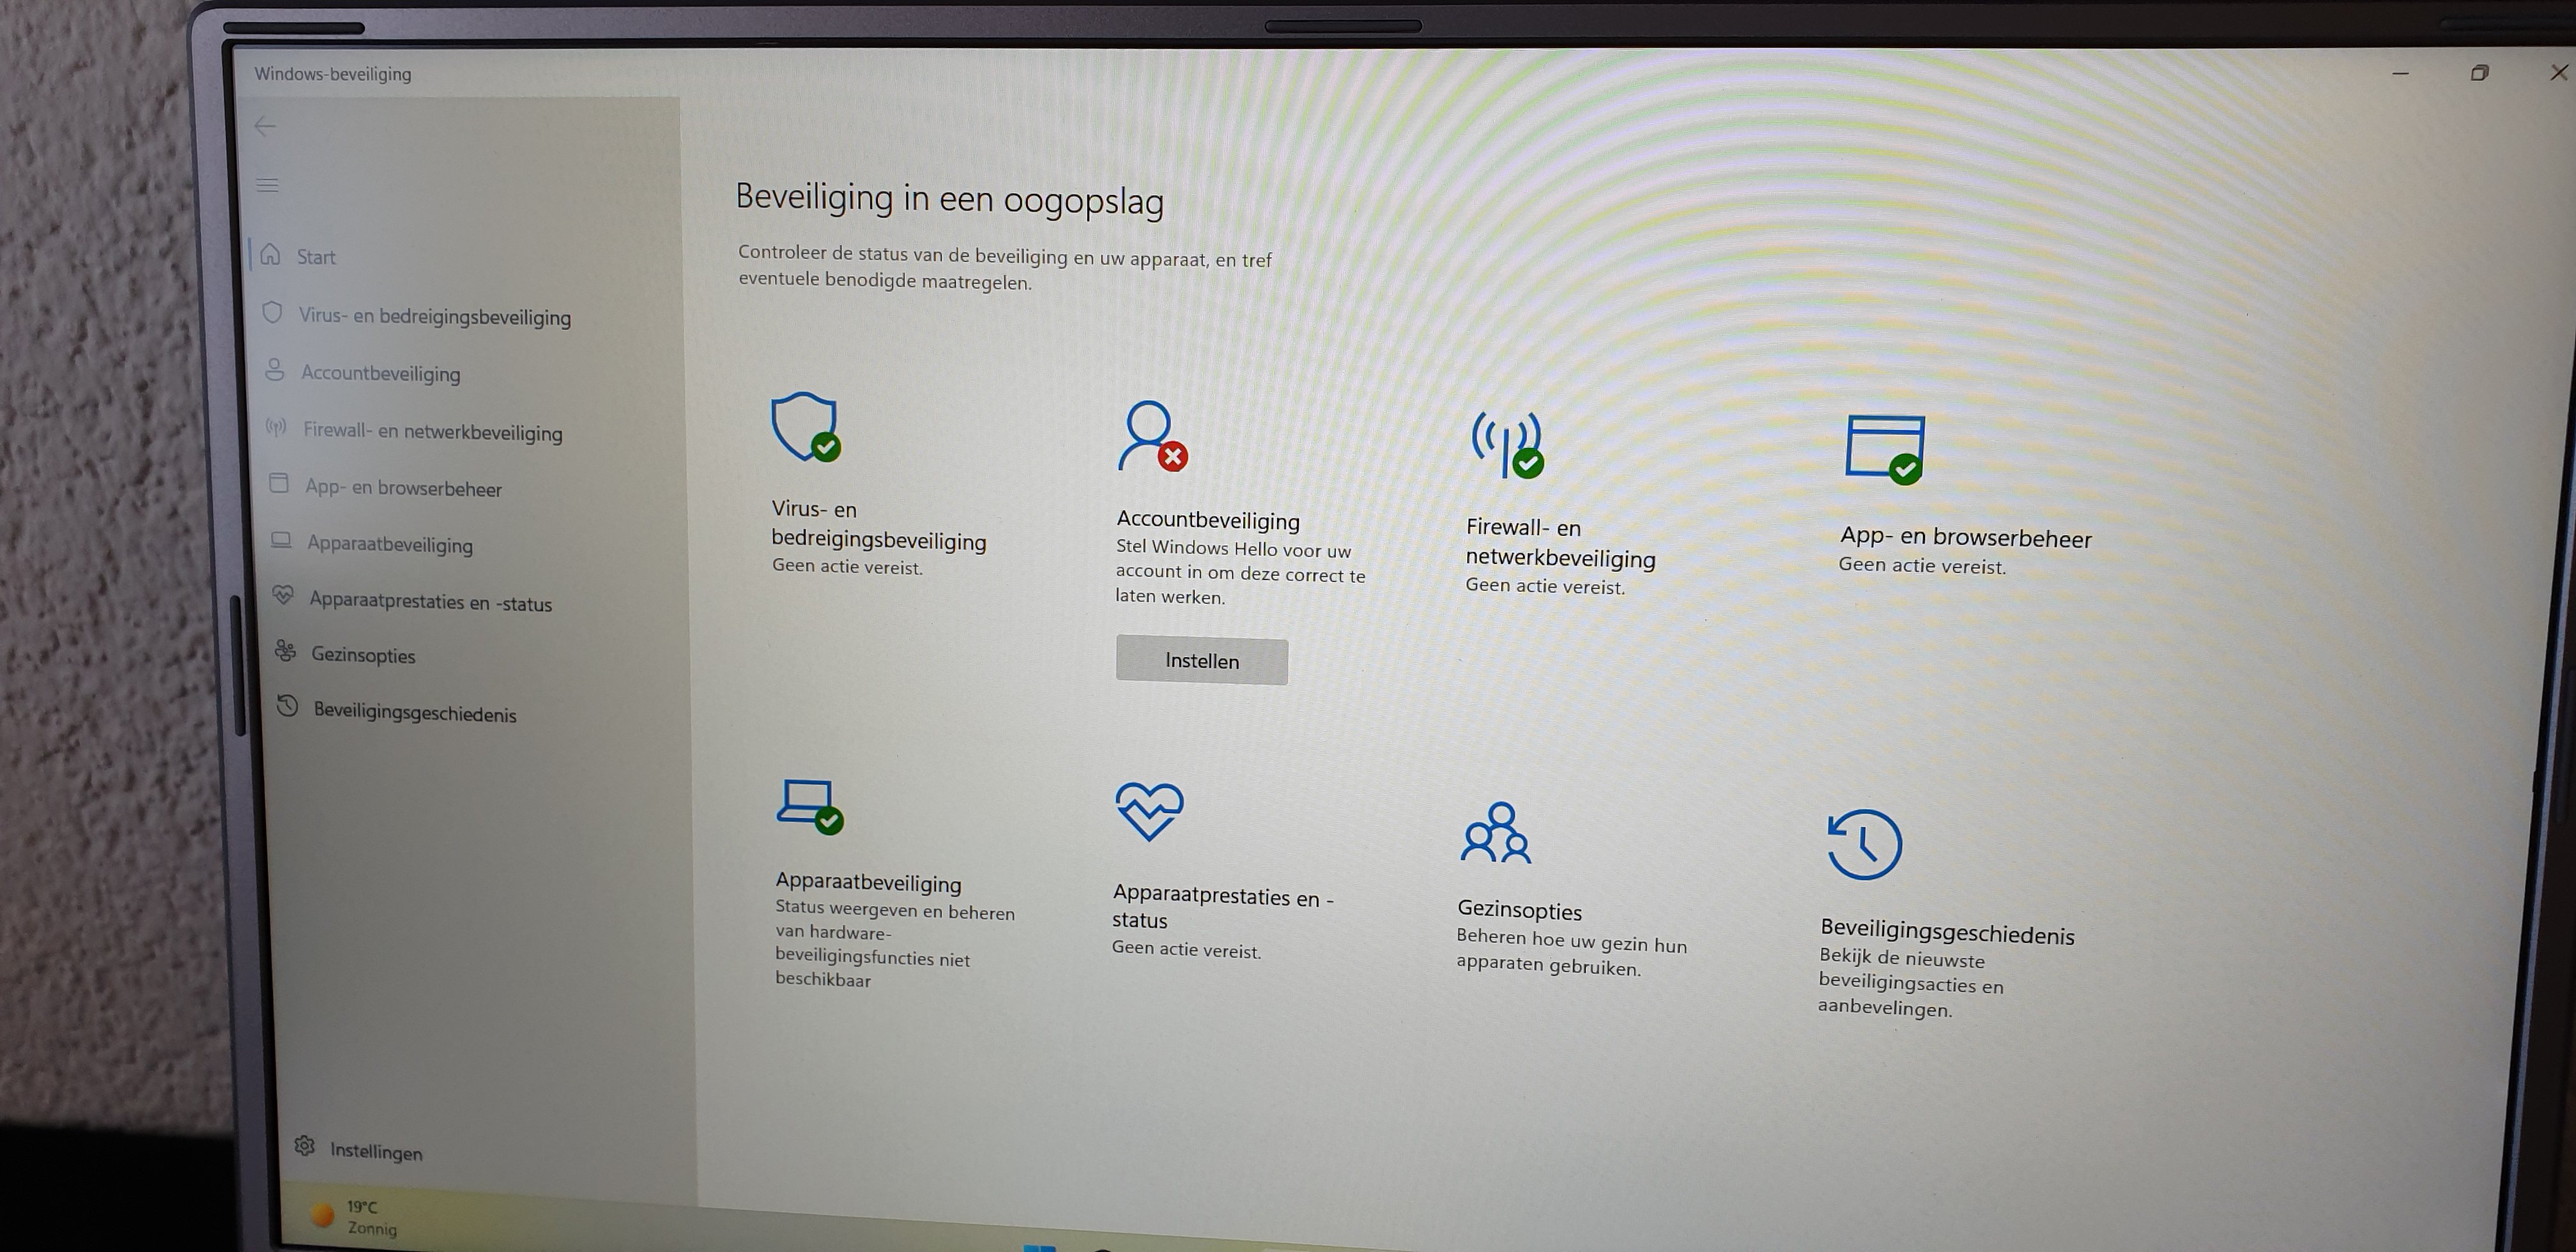Select Virus- en bedreigingsbeveiliging in the sidebar
This screenshot has height=1252, width=2576.
(434, 317)
